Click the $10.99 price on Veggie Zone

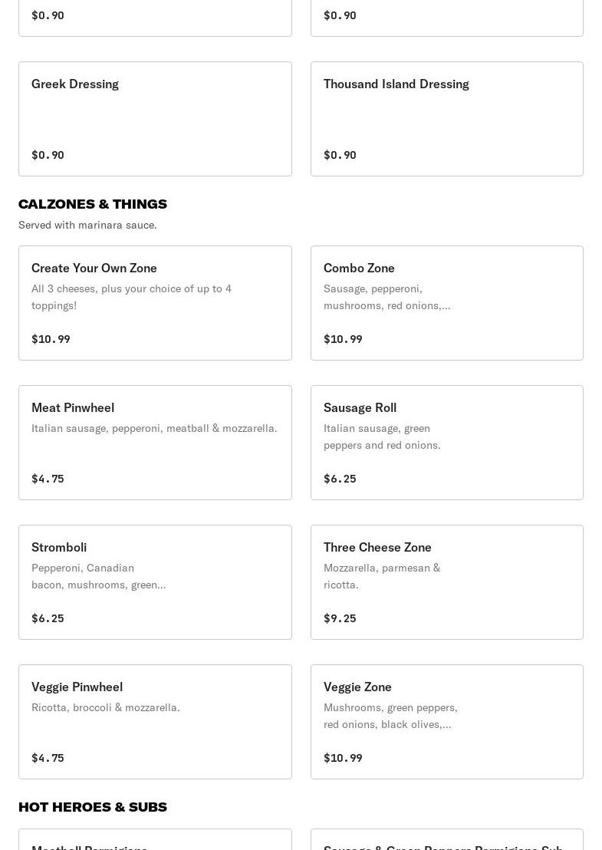343,758
